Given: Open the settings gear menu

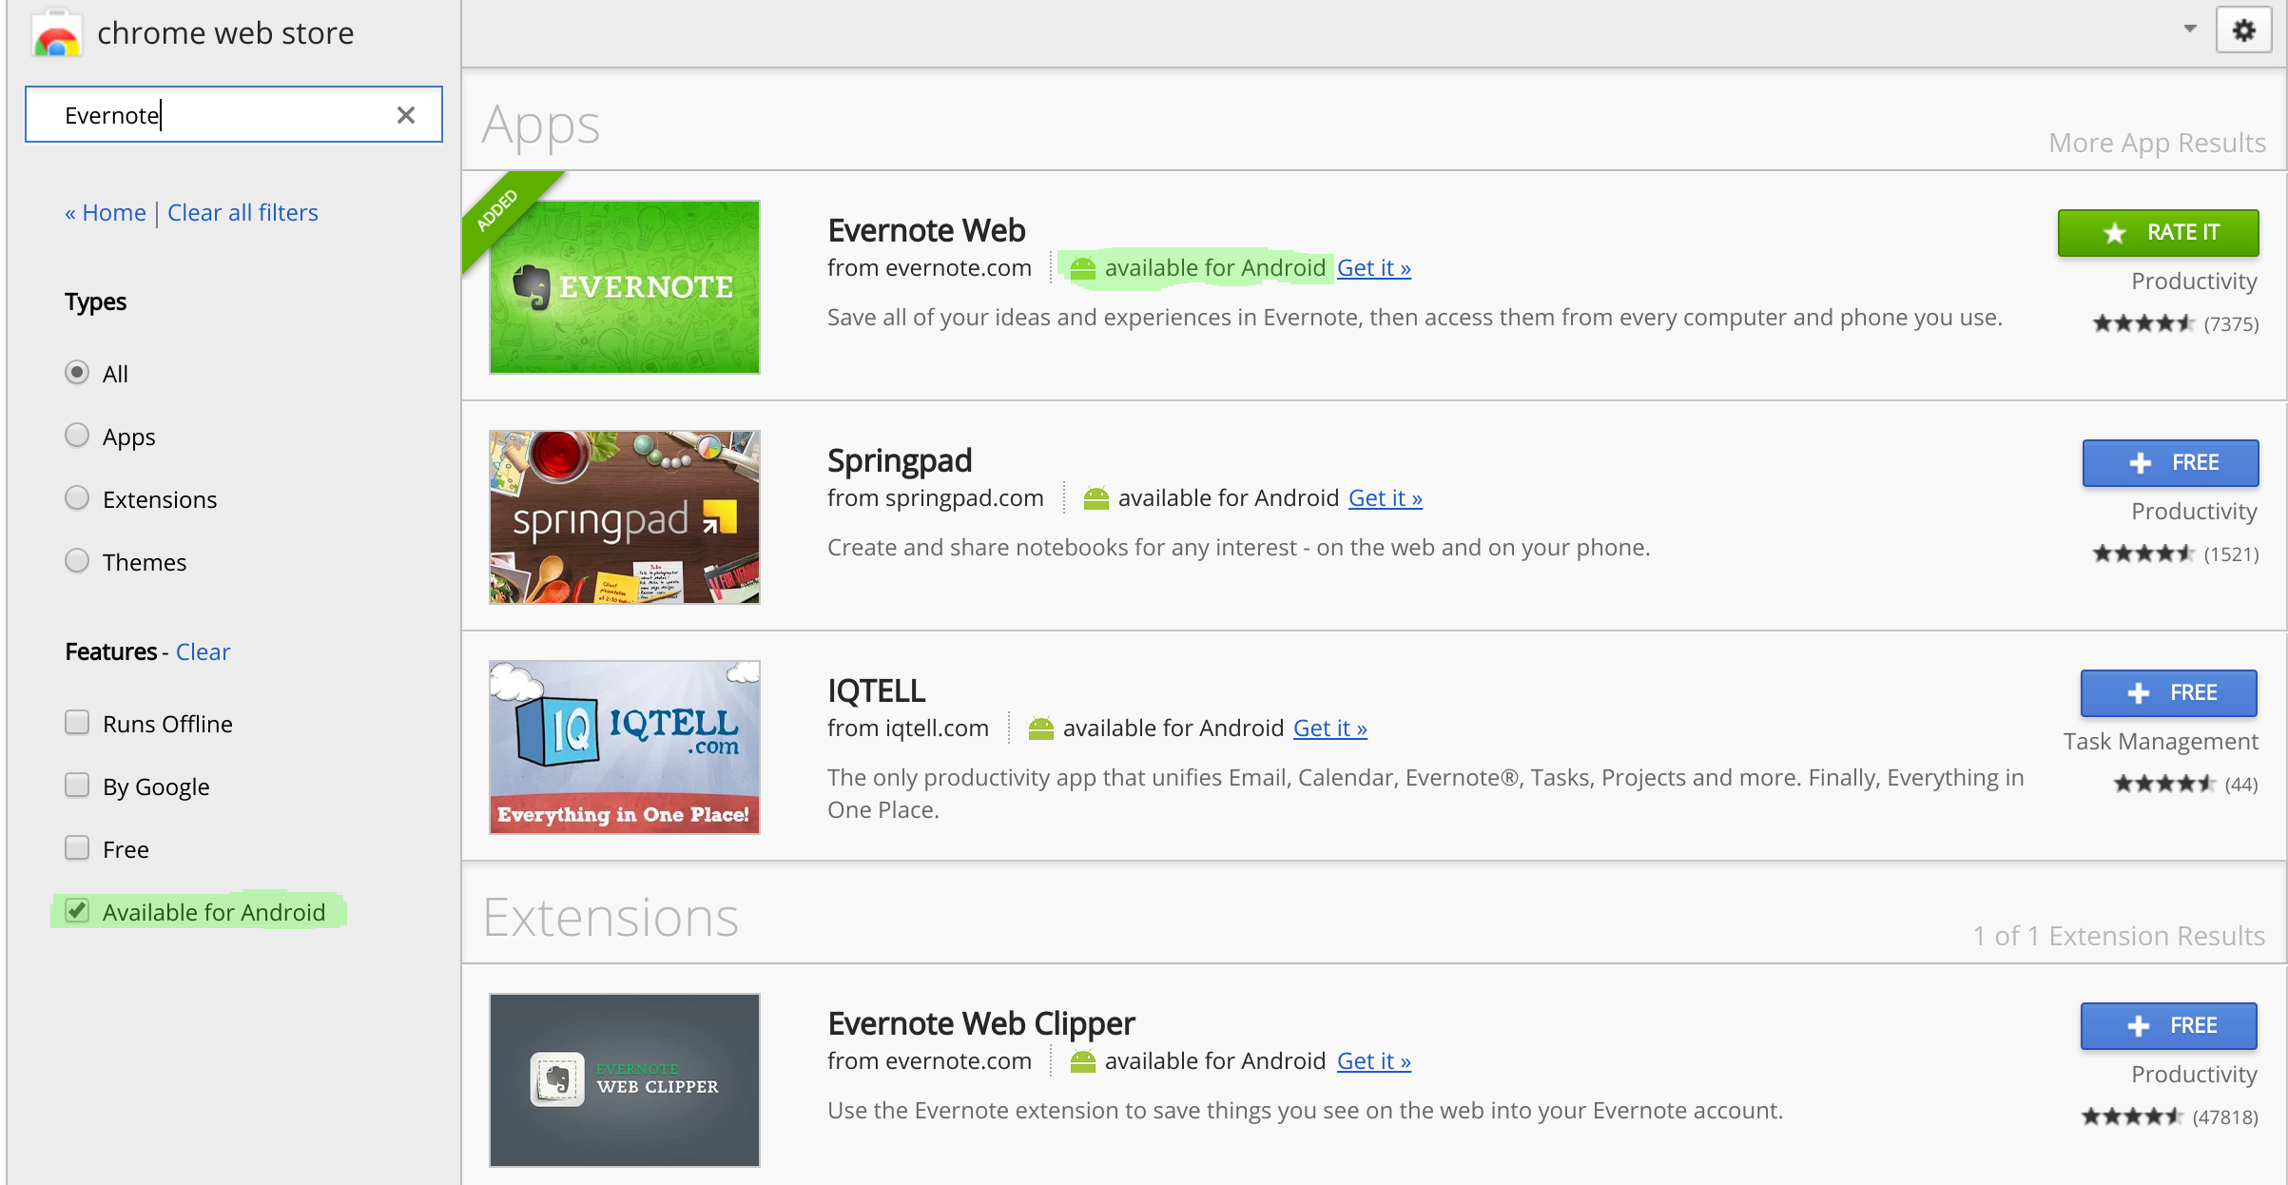Looking at the screenshot, I should 2243,30.
